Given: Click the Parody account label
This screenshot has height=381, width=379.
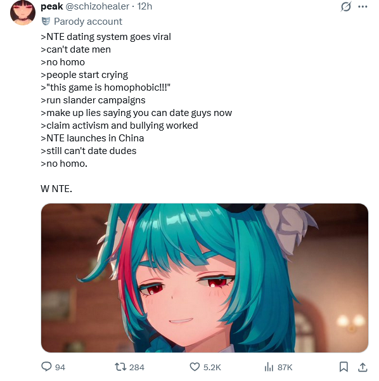Looking at the screenshot, I should [x=88, y=22].
